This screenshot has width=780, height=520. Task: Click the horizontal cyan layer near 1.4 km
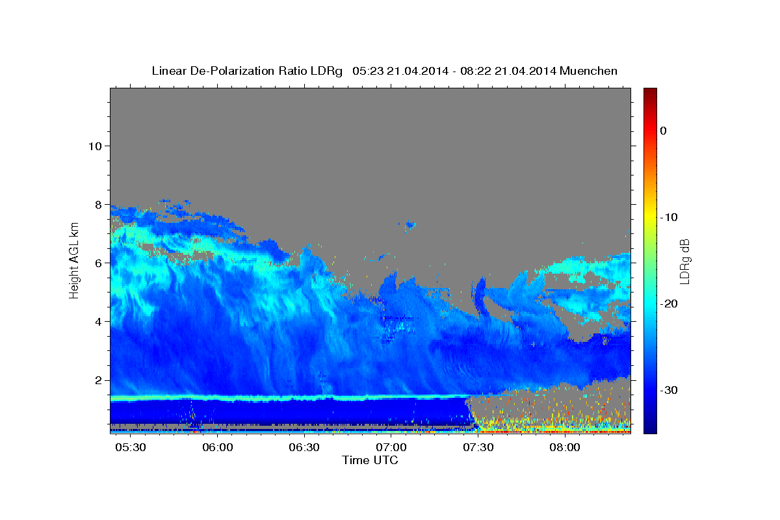[x=289, y=397]
